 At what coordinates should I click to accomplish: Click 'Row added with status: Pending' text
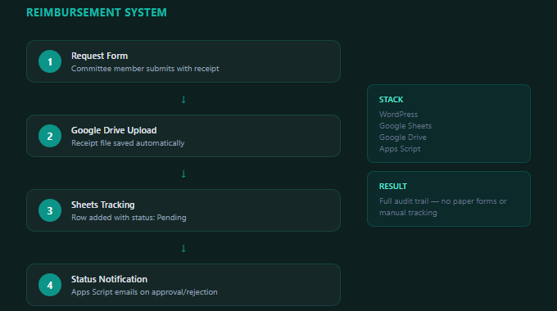[129, 218]
